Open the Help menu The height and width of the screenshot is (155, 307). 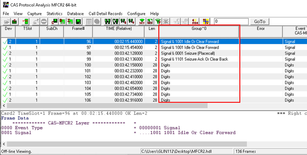(x=154, y=14)
